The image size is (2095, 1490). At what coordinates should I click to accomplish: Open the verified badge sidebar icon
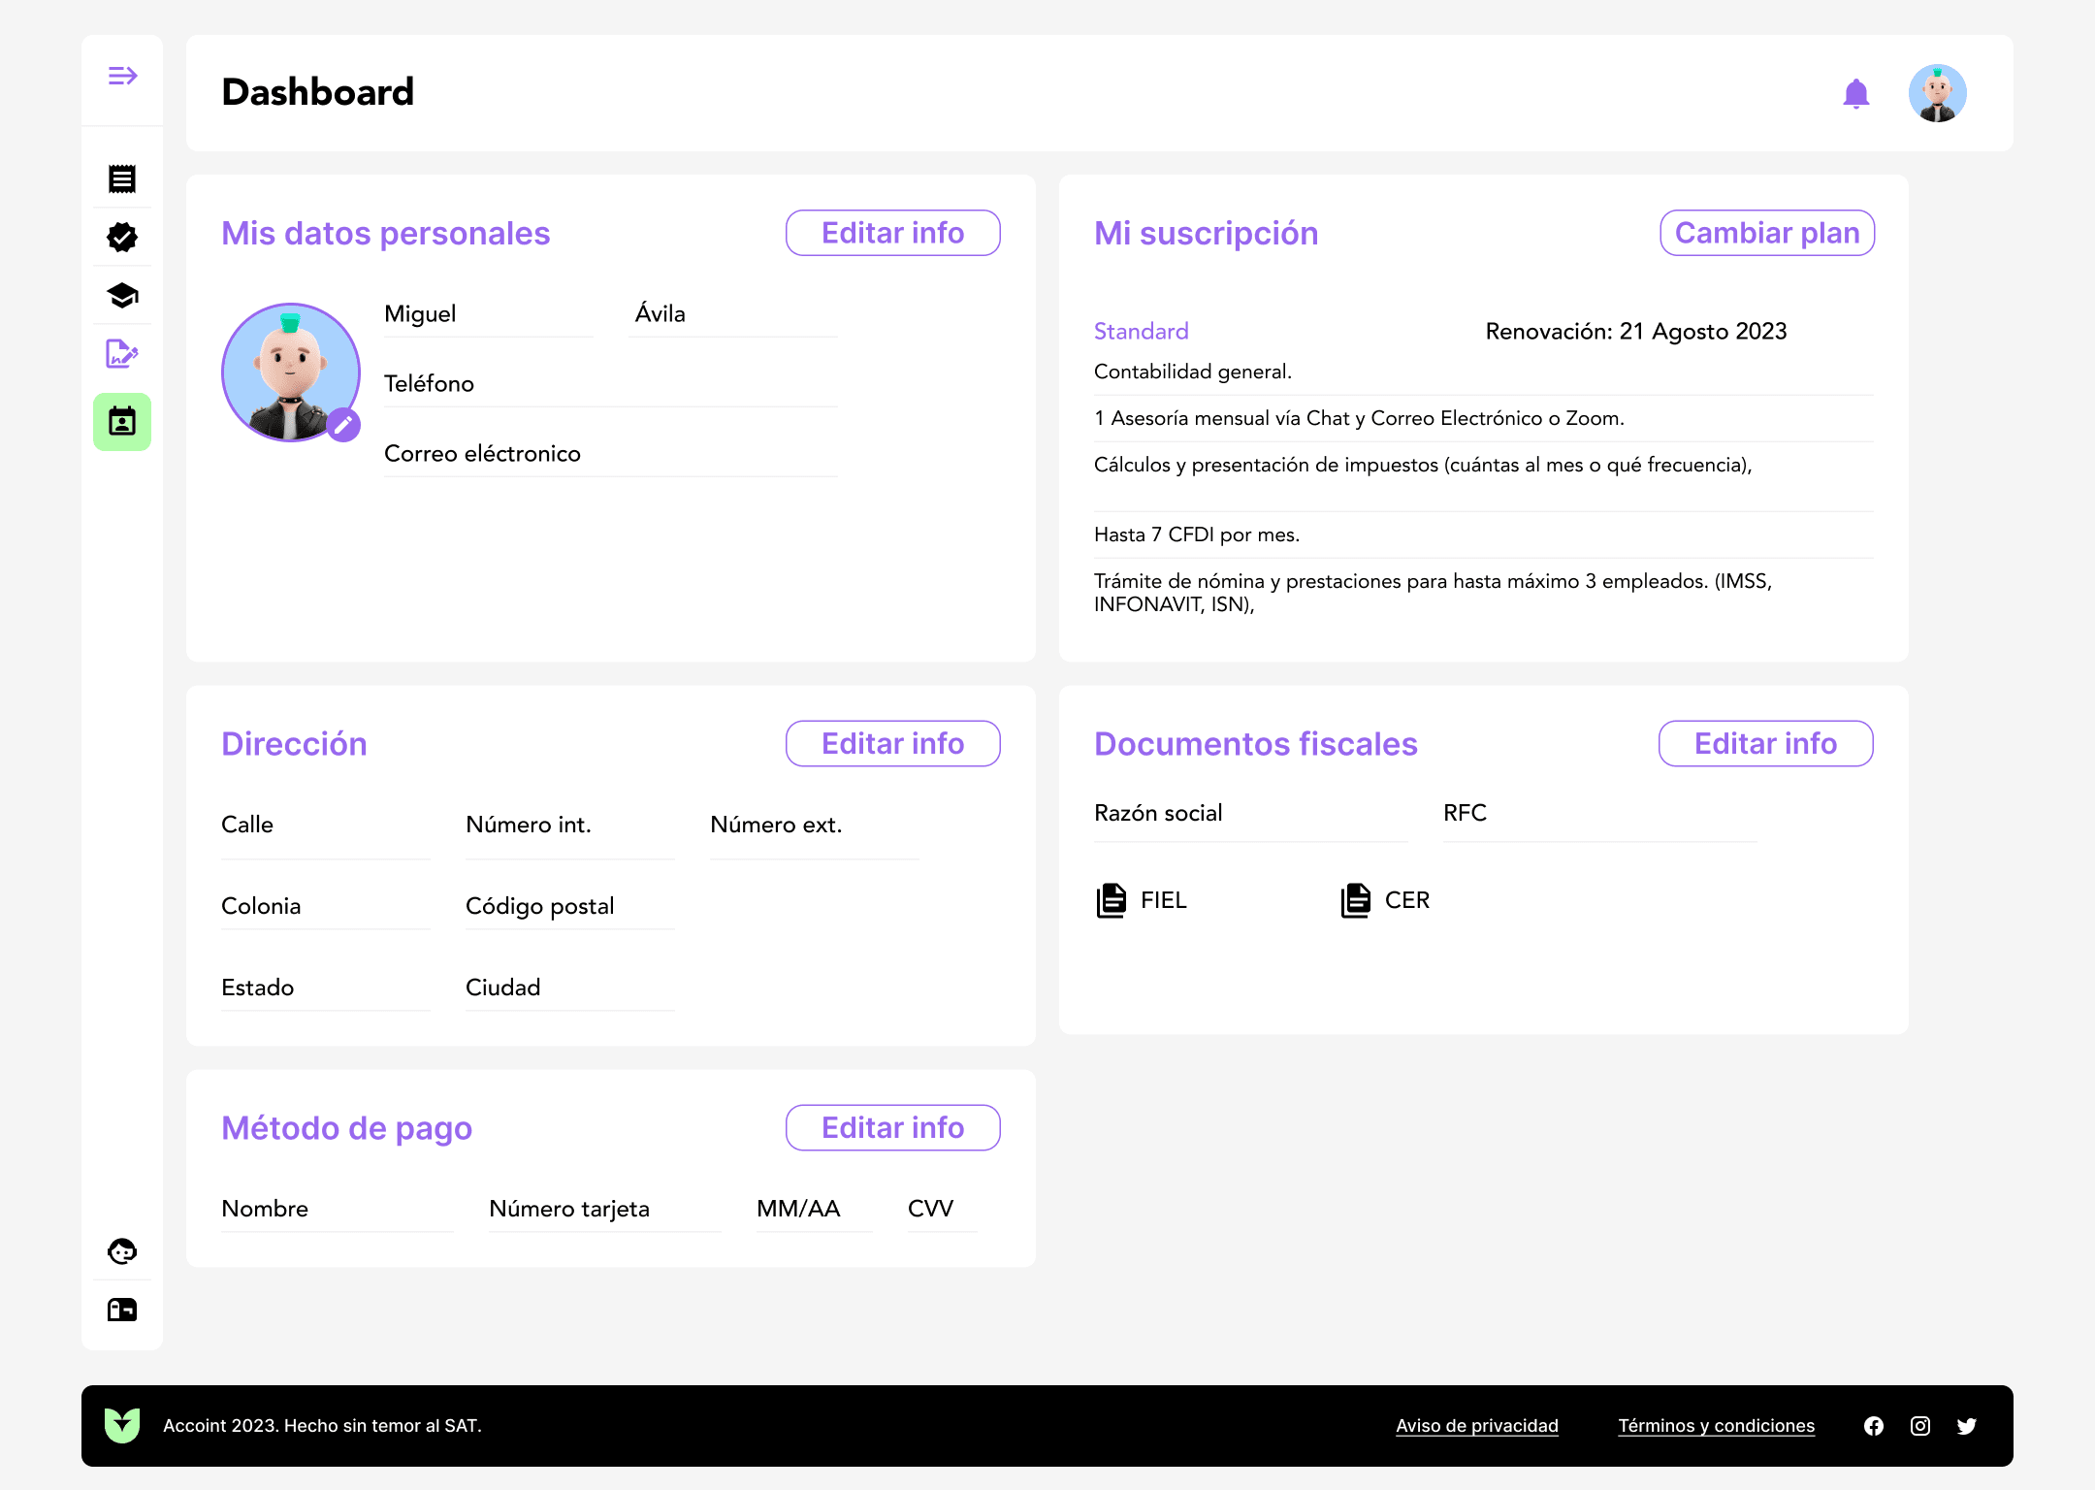[x=122, y=237]
